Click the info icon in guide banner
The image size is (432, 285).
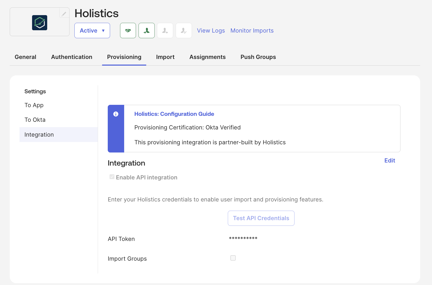116,114
